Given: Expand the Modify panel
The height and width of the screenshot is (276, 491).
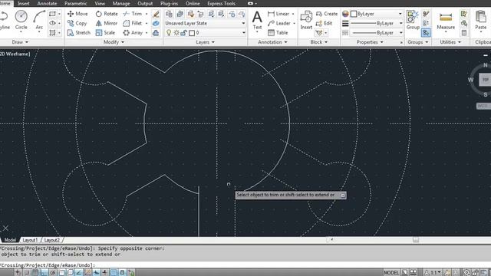Looking at the screenshot, I should [114, 42].
